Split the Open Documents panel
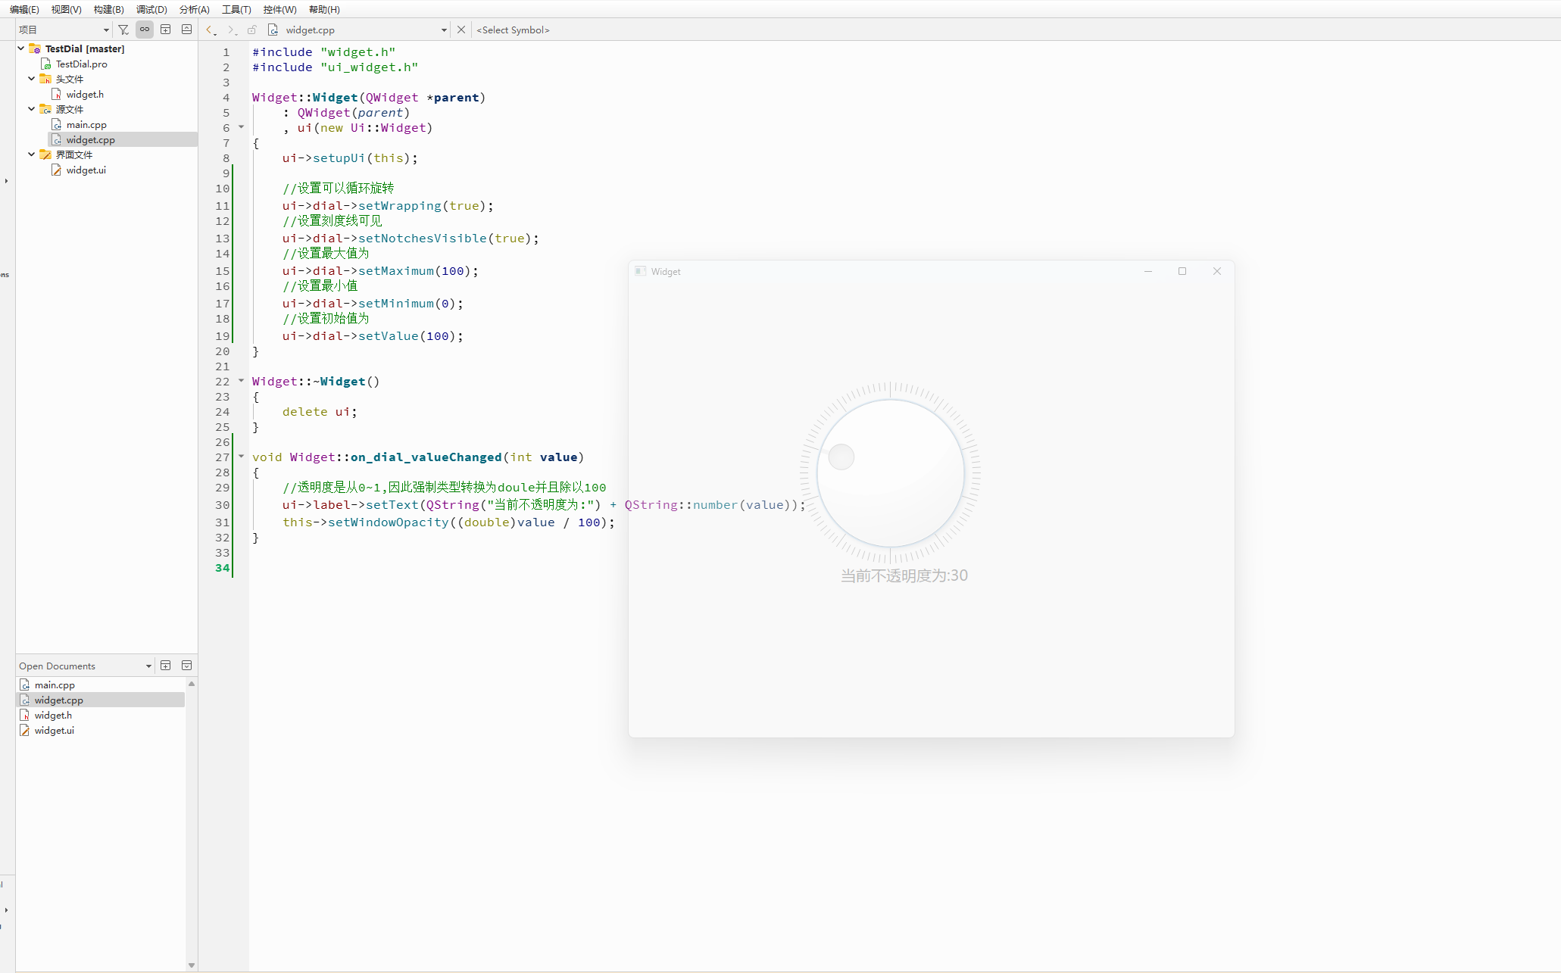This screenshot has width=1561, height=973. 166,666
